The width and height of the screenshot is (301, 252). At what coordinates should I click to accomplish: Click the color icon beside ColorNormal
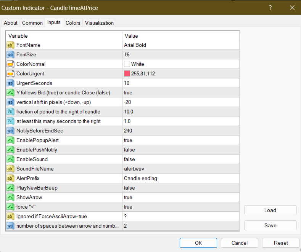(11, 64)
